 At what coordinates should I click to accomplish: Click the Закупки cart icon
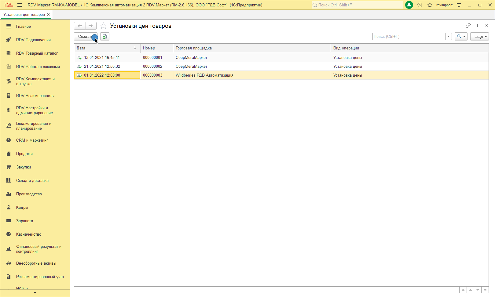(9, 167)
